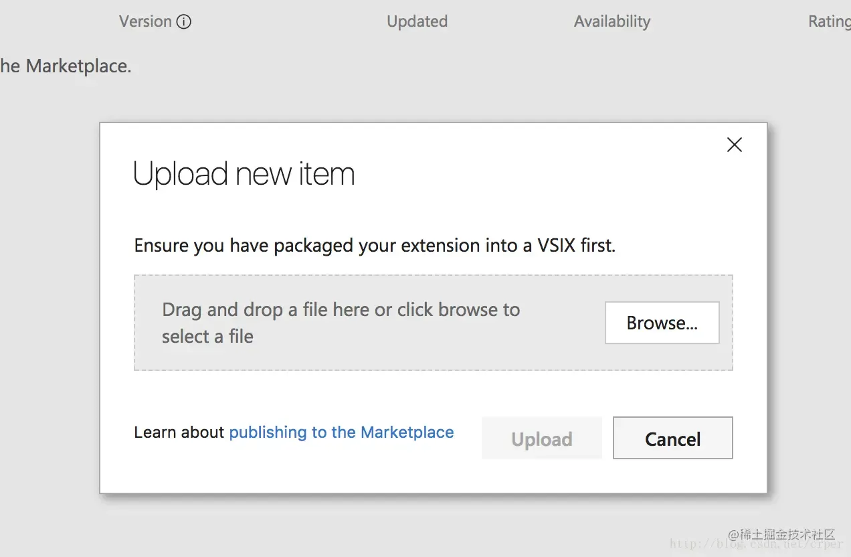
Task: Click the Version info icon
Action: pos(183,22)
